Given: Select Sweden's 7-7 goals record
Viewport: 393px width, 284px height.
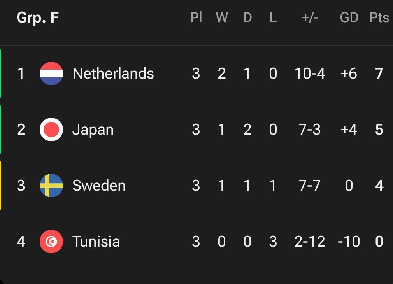Looking at the screenshot, I should click(x=310, y=186).
